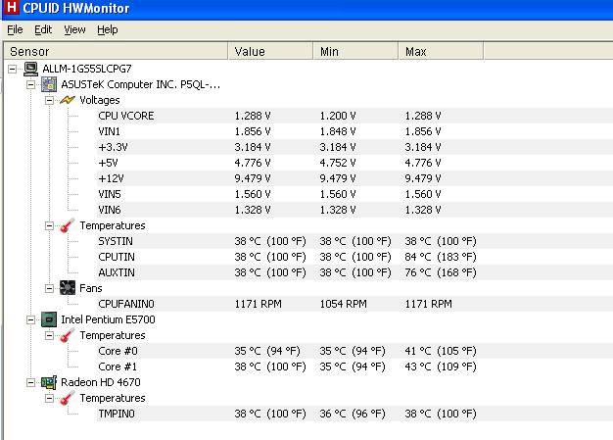Click Core #0 max value 41 °C (105 °F)

(441, 351)
